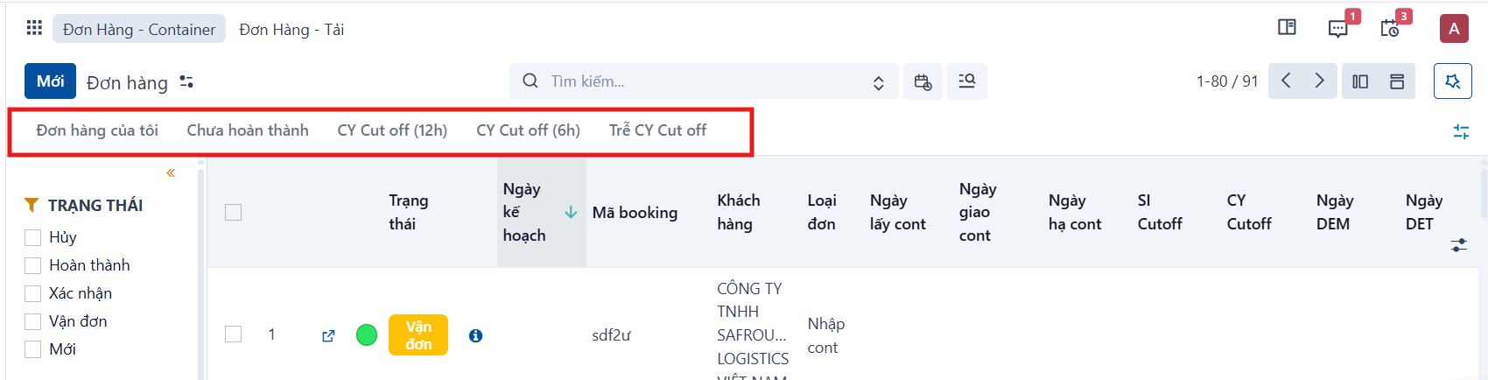Apply the CY Cut off (12h) filter
This screenshot has width=1488, height=380.
[x=392, y=130]
